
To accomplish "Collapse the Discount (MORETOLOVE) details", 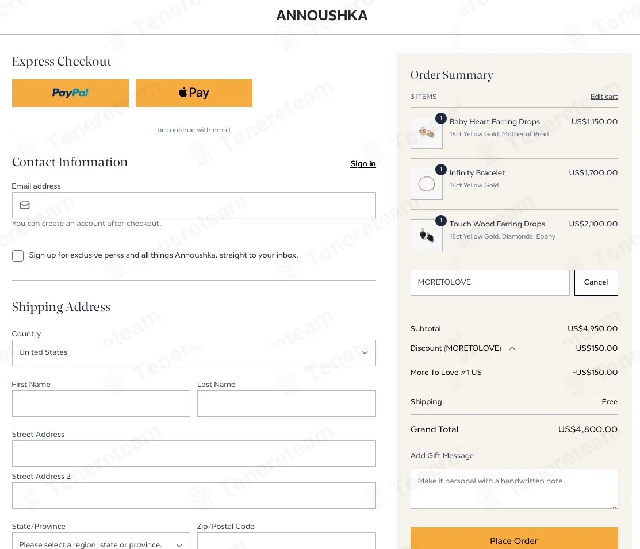I will tap(512, 348).
